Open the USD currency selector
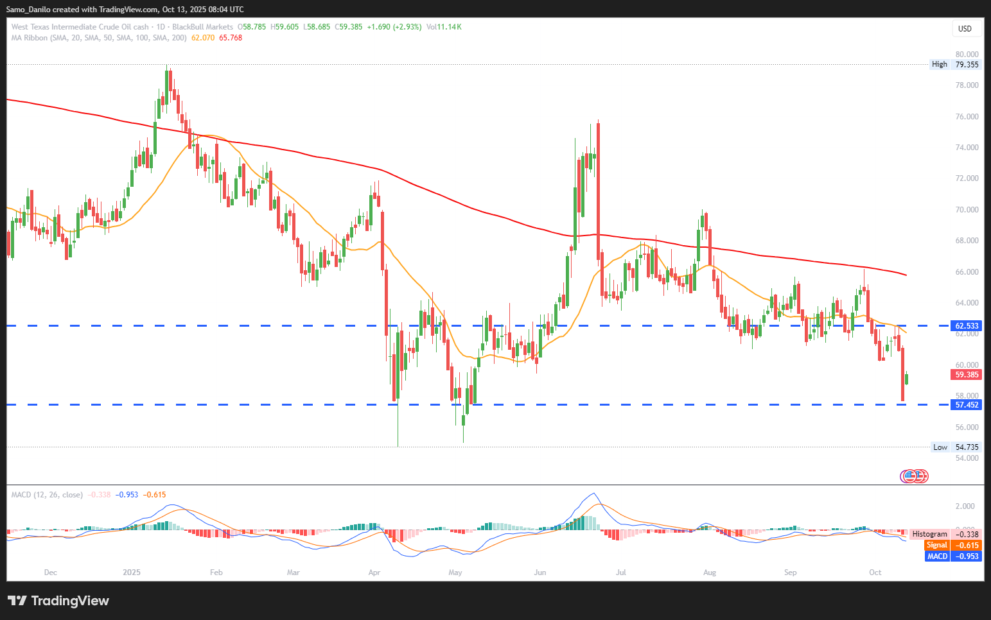Screen dimensions: 991x620 [965, 28]
